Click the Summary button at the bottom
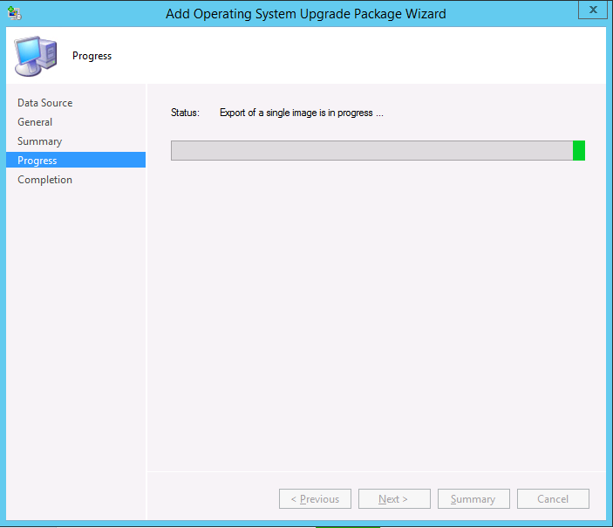This screenshot has width=613, height=528. point(473,498)
